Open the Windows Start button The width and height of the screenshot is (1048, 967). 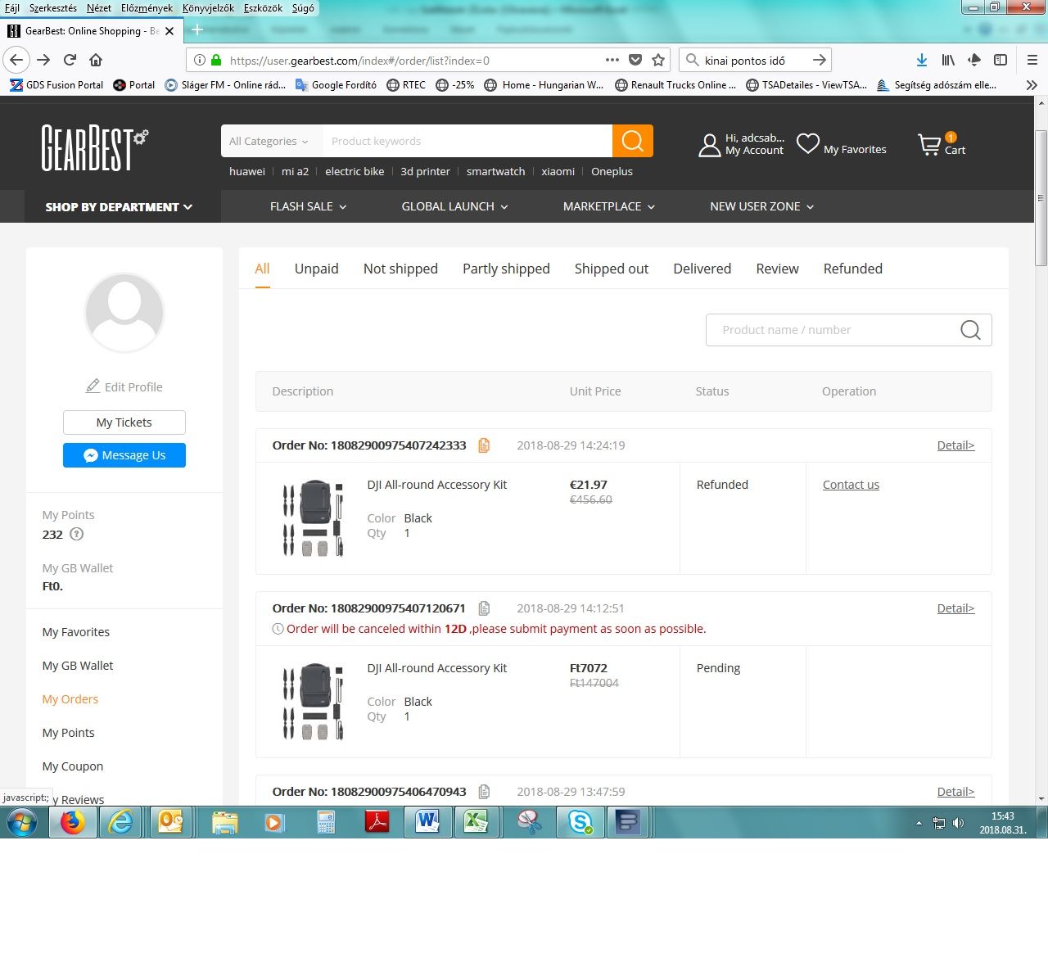(x=21, y=822)
